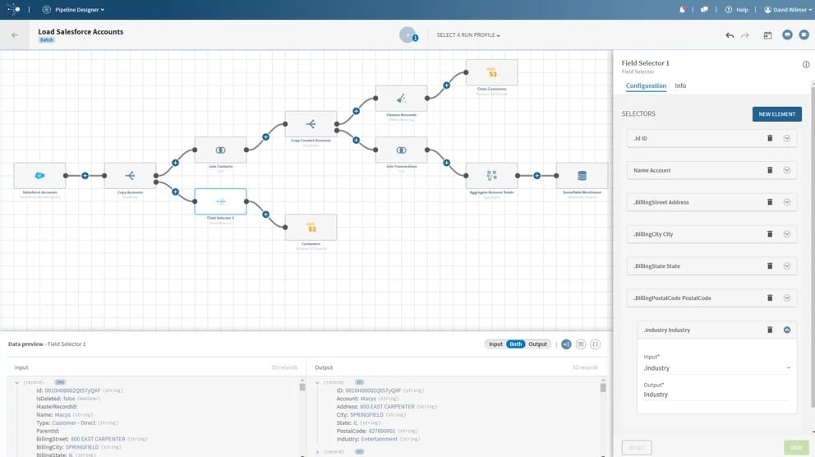Edit the Output Industry field
Viewport: 815px width, 457px height.
tap(717, 395)
